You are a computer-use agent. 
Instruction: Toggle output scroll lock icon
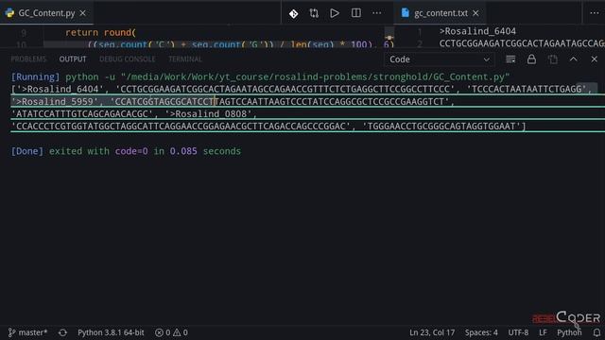coord(531,59)
